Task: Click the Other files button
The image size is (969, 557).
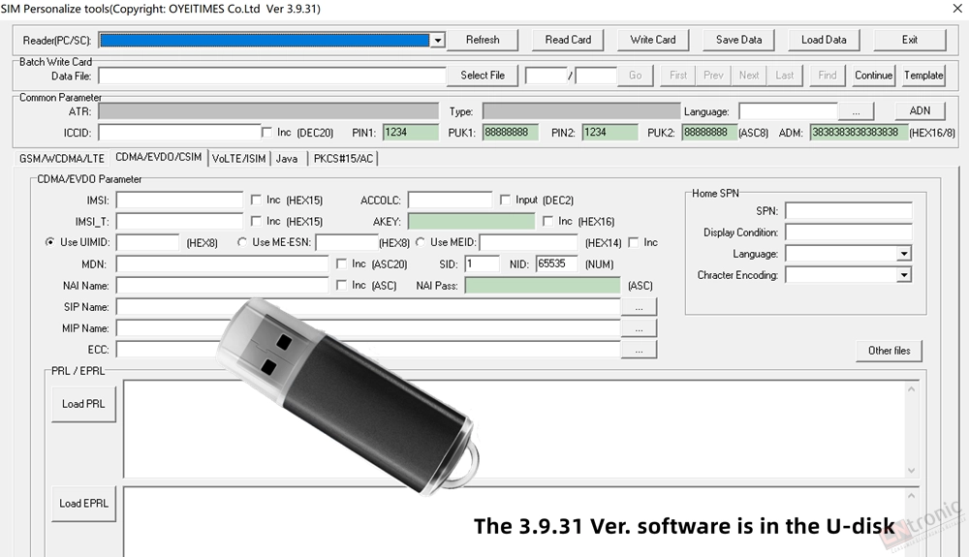Action: 889,351
